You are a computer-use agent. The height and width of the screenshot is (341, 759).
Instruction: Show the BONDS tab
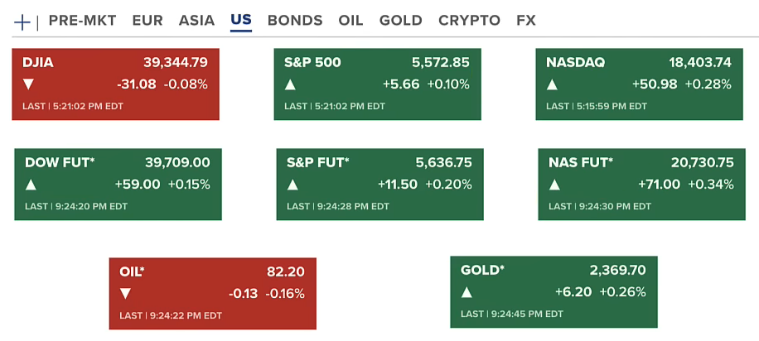click(x=295, y=21)
